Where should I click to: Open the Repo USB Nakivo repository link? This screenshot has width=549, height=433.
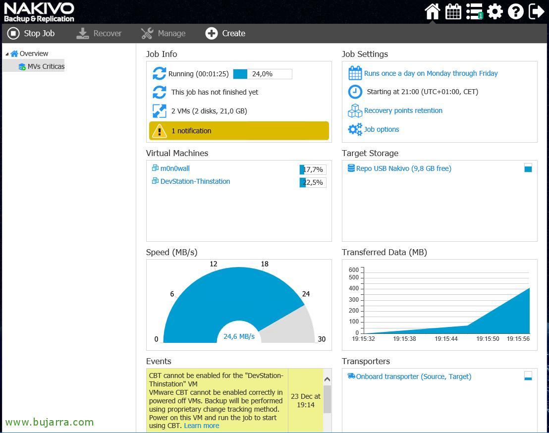click(404, 169)
